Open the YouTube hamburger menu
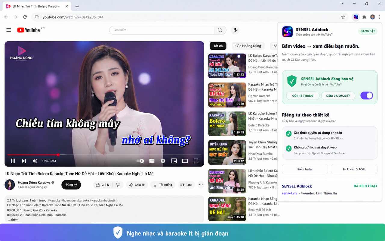The width and height of the screenshot is (385, 241). (9, 30)
